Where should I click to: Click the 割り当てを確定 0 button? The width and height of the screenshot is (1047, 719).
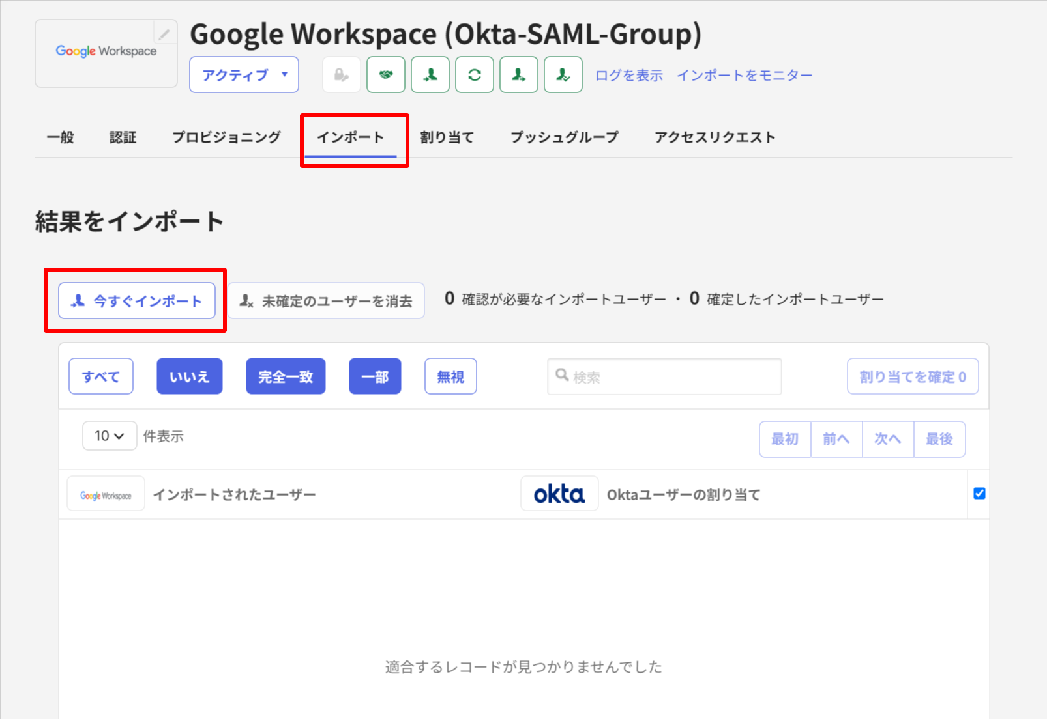tap(912, 376)
